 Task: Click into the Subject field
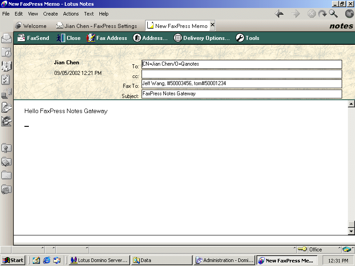coord(241,94)
